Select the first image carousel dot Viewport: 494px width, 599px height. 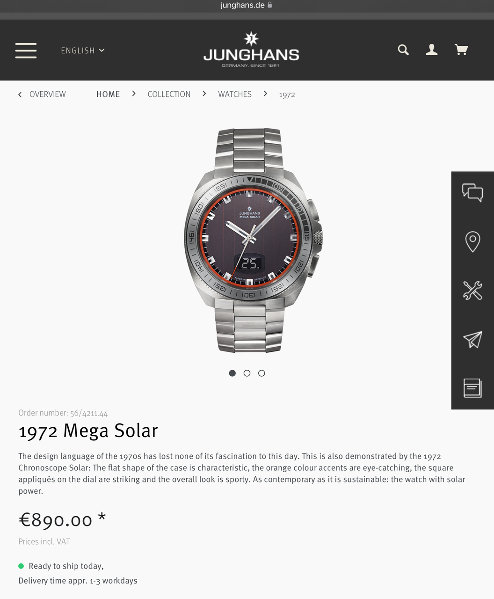pos(232,373)
